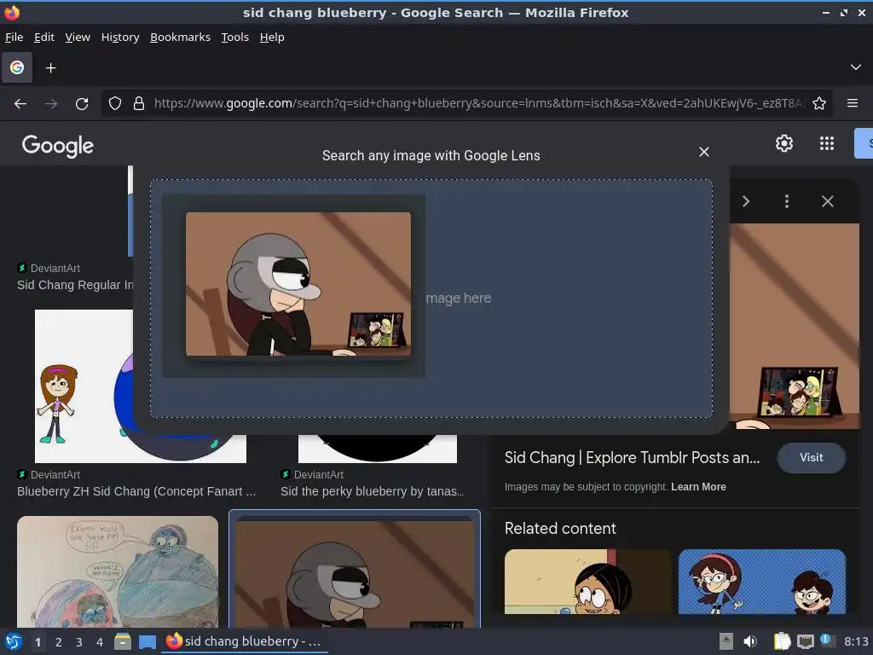This screenshot has height=655, width=873.
Task: Select the hand-drawn sketch thumbnail
Action: coord(118,571)
